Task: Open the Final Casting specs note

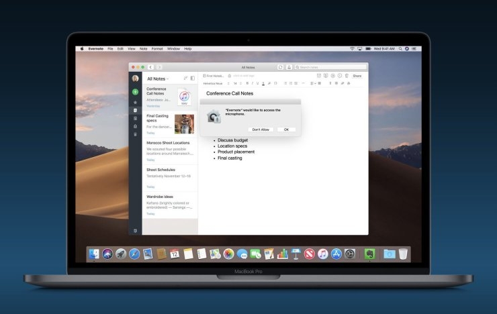Action: [x=170, y=124]
